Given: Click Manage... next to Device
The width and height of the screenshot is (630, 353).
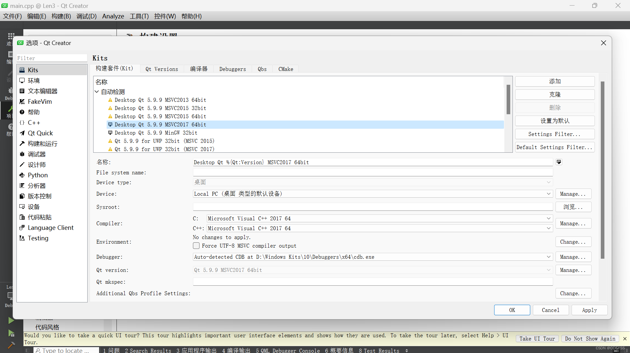Looking at the screenshot, I should coord(573,194).
